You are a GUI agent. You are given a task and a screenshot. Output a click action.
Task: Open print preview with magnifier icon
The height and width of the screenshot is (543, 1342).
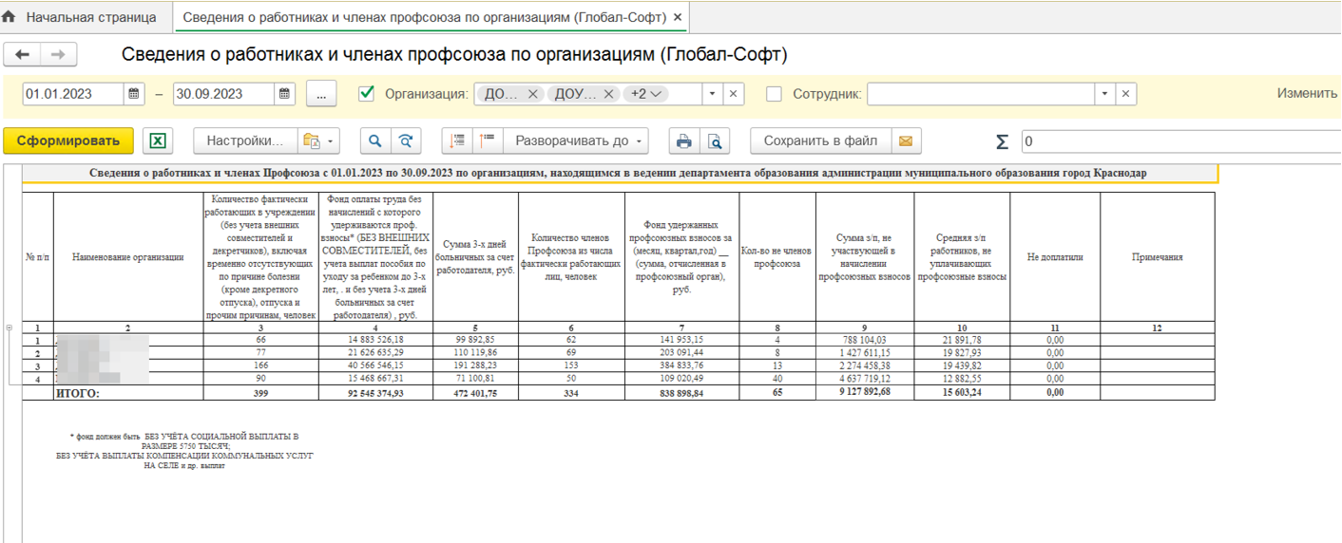pos(714,140)
